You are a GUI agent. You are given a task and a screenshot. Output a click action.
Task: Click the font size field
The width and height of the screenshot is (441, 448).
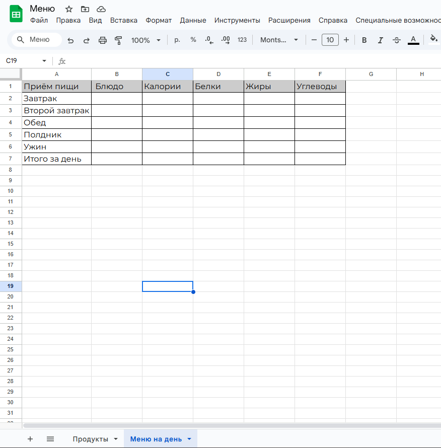pyautogui.click(x=330, y=40)
